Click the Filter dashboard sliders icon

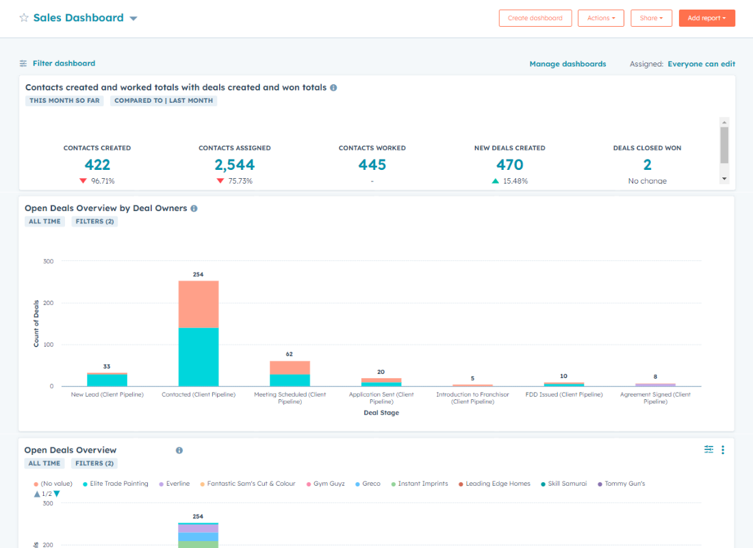click(x=25, y=63)
